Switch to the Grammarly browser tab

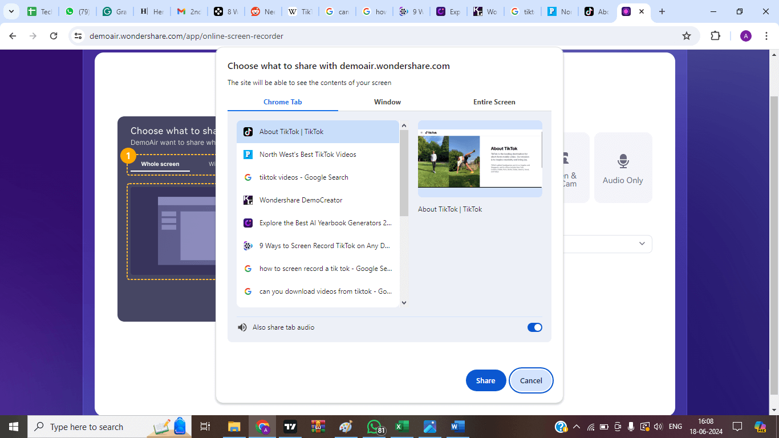tap(114, 11)
